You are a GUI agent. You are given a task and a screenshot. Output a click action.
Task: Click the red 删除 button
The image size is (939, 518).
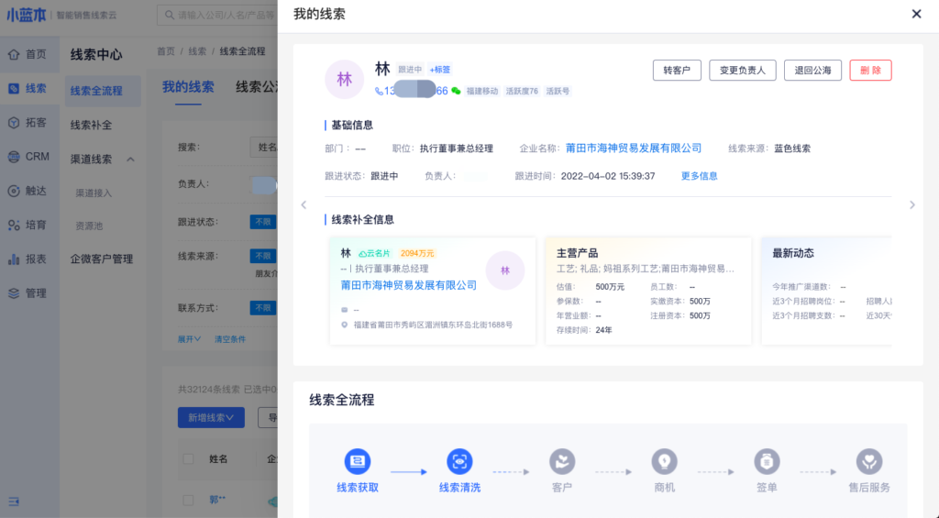click(870, 71)
